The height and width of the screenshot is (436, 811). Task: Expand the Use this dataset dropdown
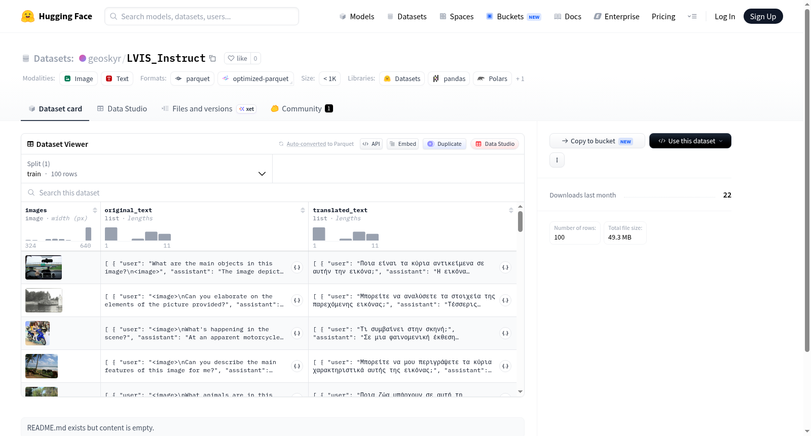[690, 141]
